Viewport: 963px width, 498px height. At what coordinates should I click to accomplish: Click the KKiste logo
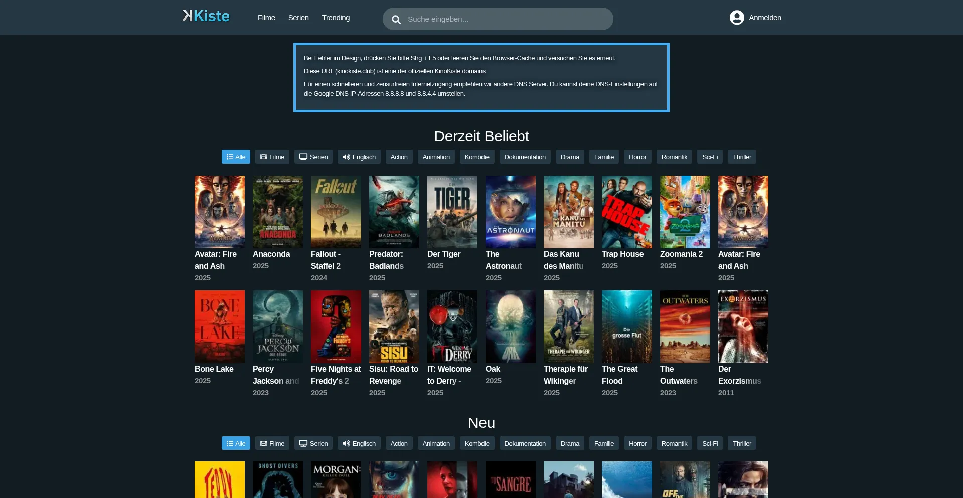[206, 16]
